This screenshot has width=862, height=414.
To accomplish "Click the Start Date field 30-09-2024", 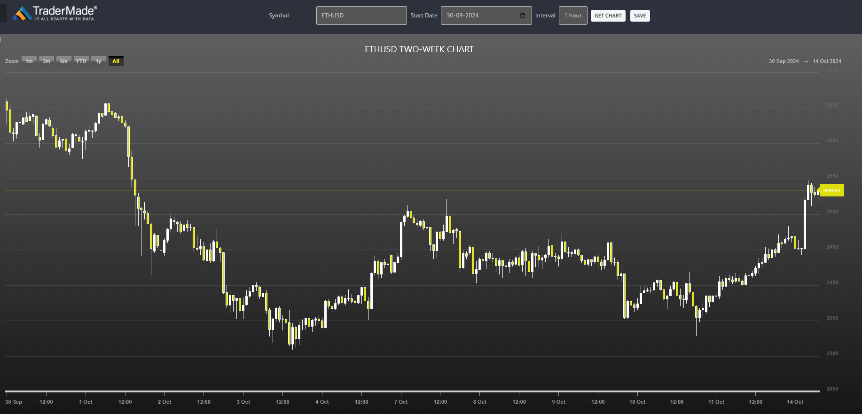I will tap(486, 16).
